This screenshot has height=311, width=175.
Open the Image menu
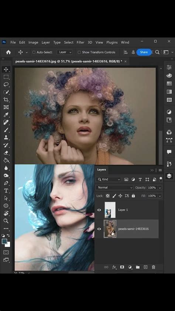coord(33,42)
